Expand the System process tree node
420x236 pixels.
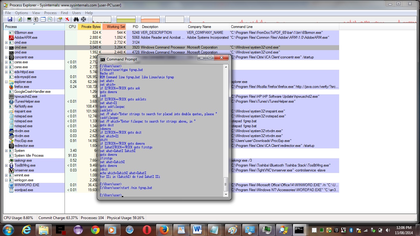pos(6,151)
